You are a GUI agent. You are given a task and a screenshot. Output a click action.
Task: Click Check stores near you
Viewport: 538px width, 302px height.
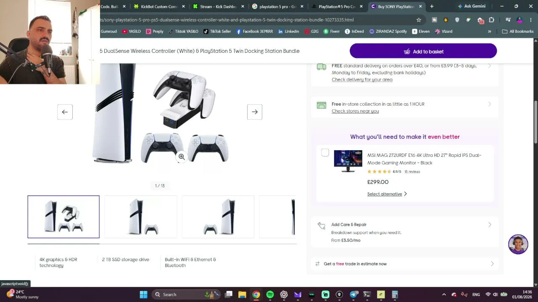pyautogui.click(x=355, y=111)
